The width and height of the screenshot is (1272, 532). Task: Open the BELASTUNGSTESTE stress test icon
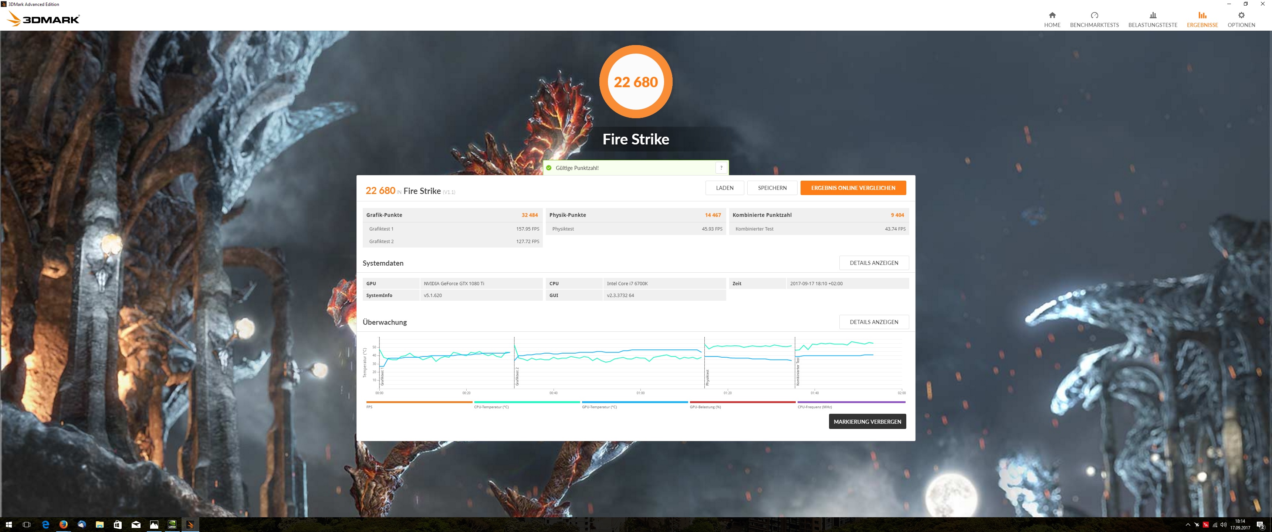1153,15
